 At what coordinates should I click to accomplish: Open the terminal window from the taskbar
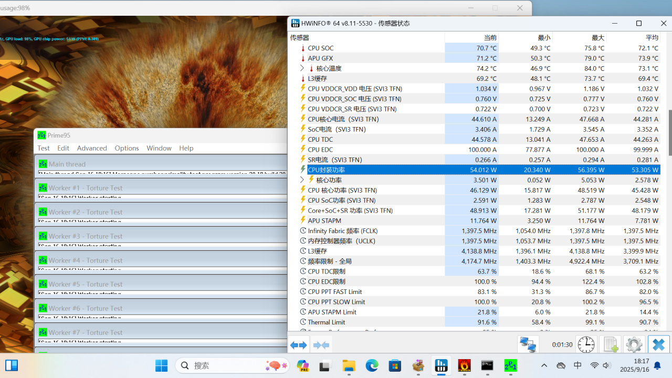point(487,365)
